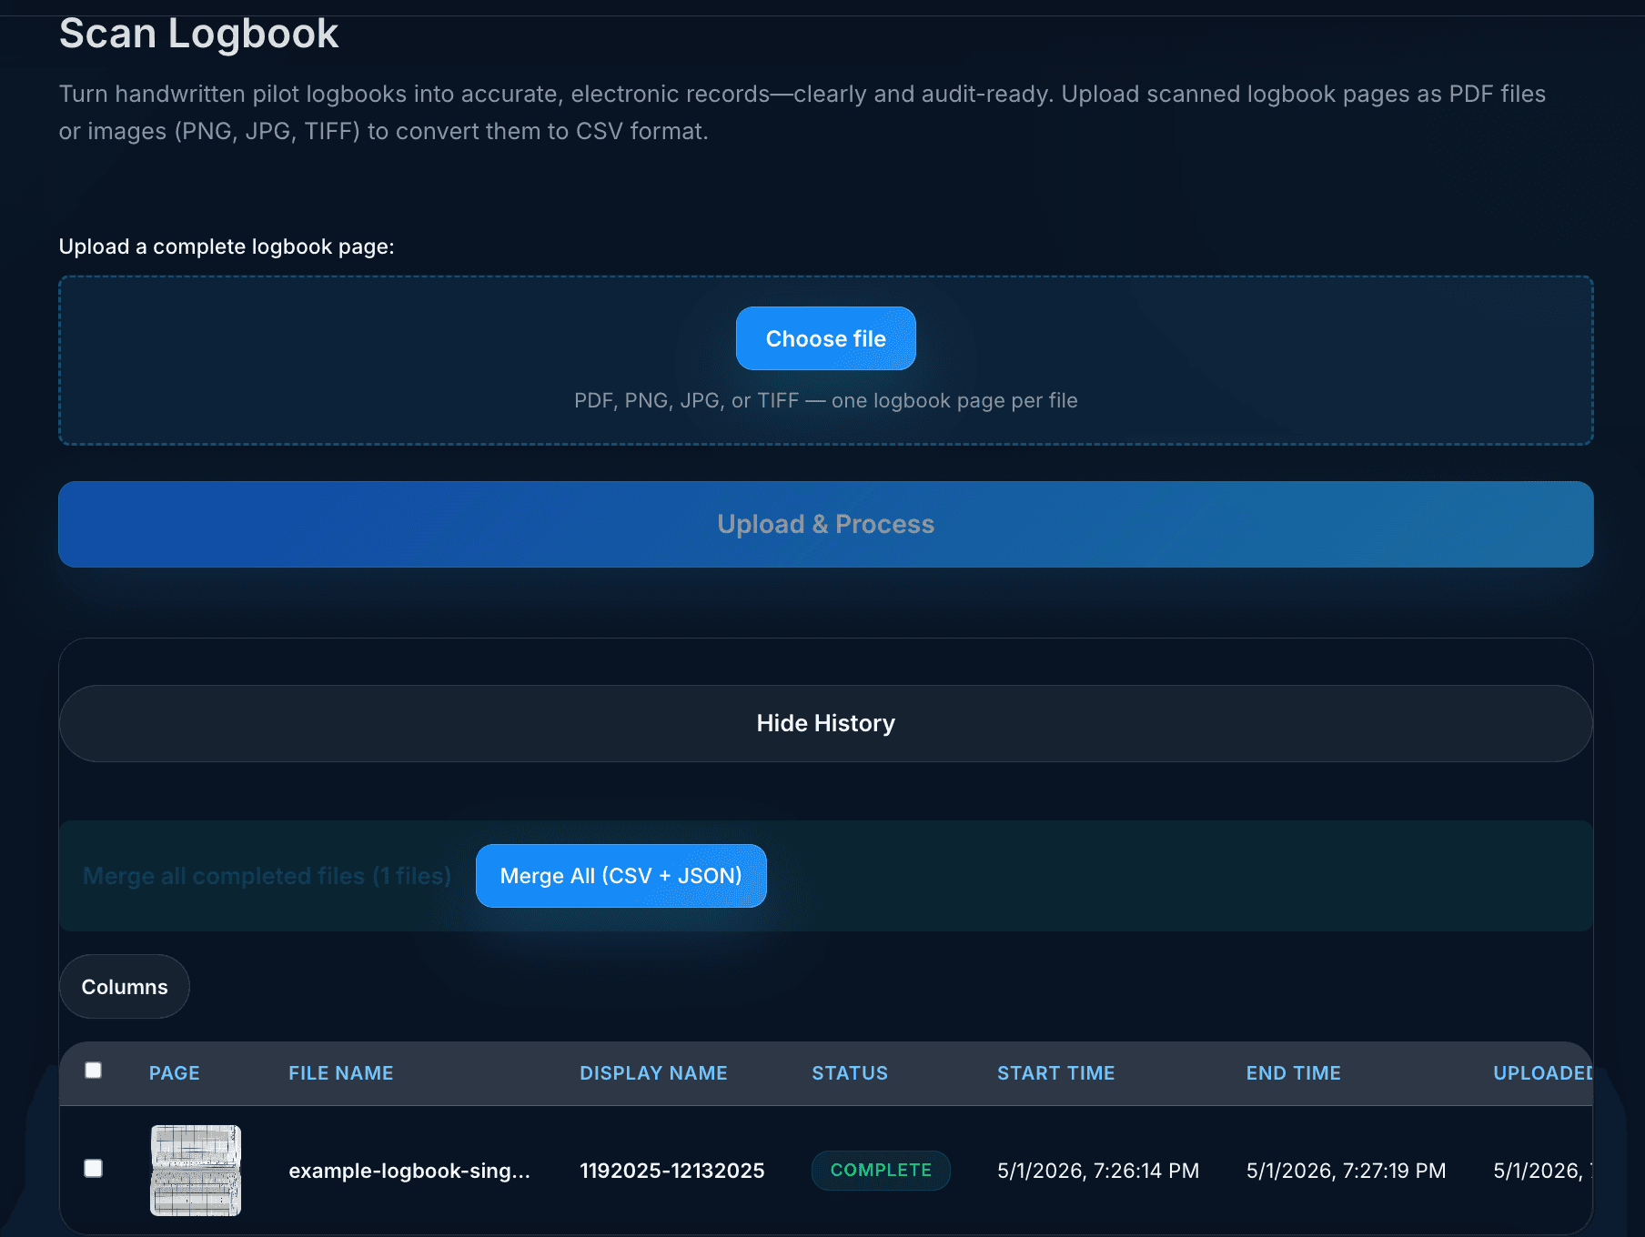Sort by END TIME column header

pos(1293,1073)
